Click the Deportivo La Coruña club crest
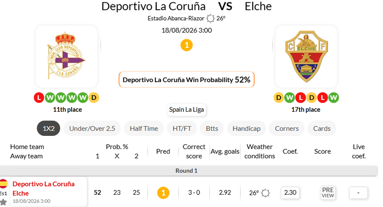The height and width of the screenshot is (207, 383). (x=66, y=56)
